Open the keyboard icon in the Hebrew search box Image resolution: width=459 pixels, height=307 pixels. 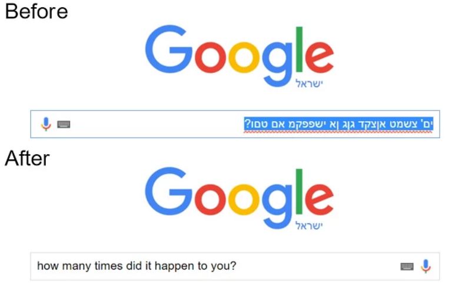pos(64,125)
